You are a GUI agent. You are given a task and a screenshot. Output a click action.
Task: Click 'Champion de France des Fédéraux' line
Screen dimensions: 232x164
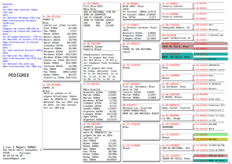(x=22, y=31)
